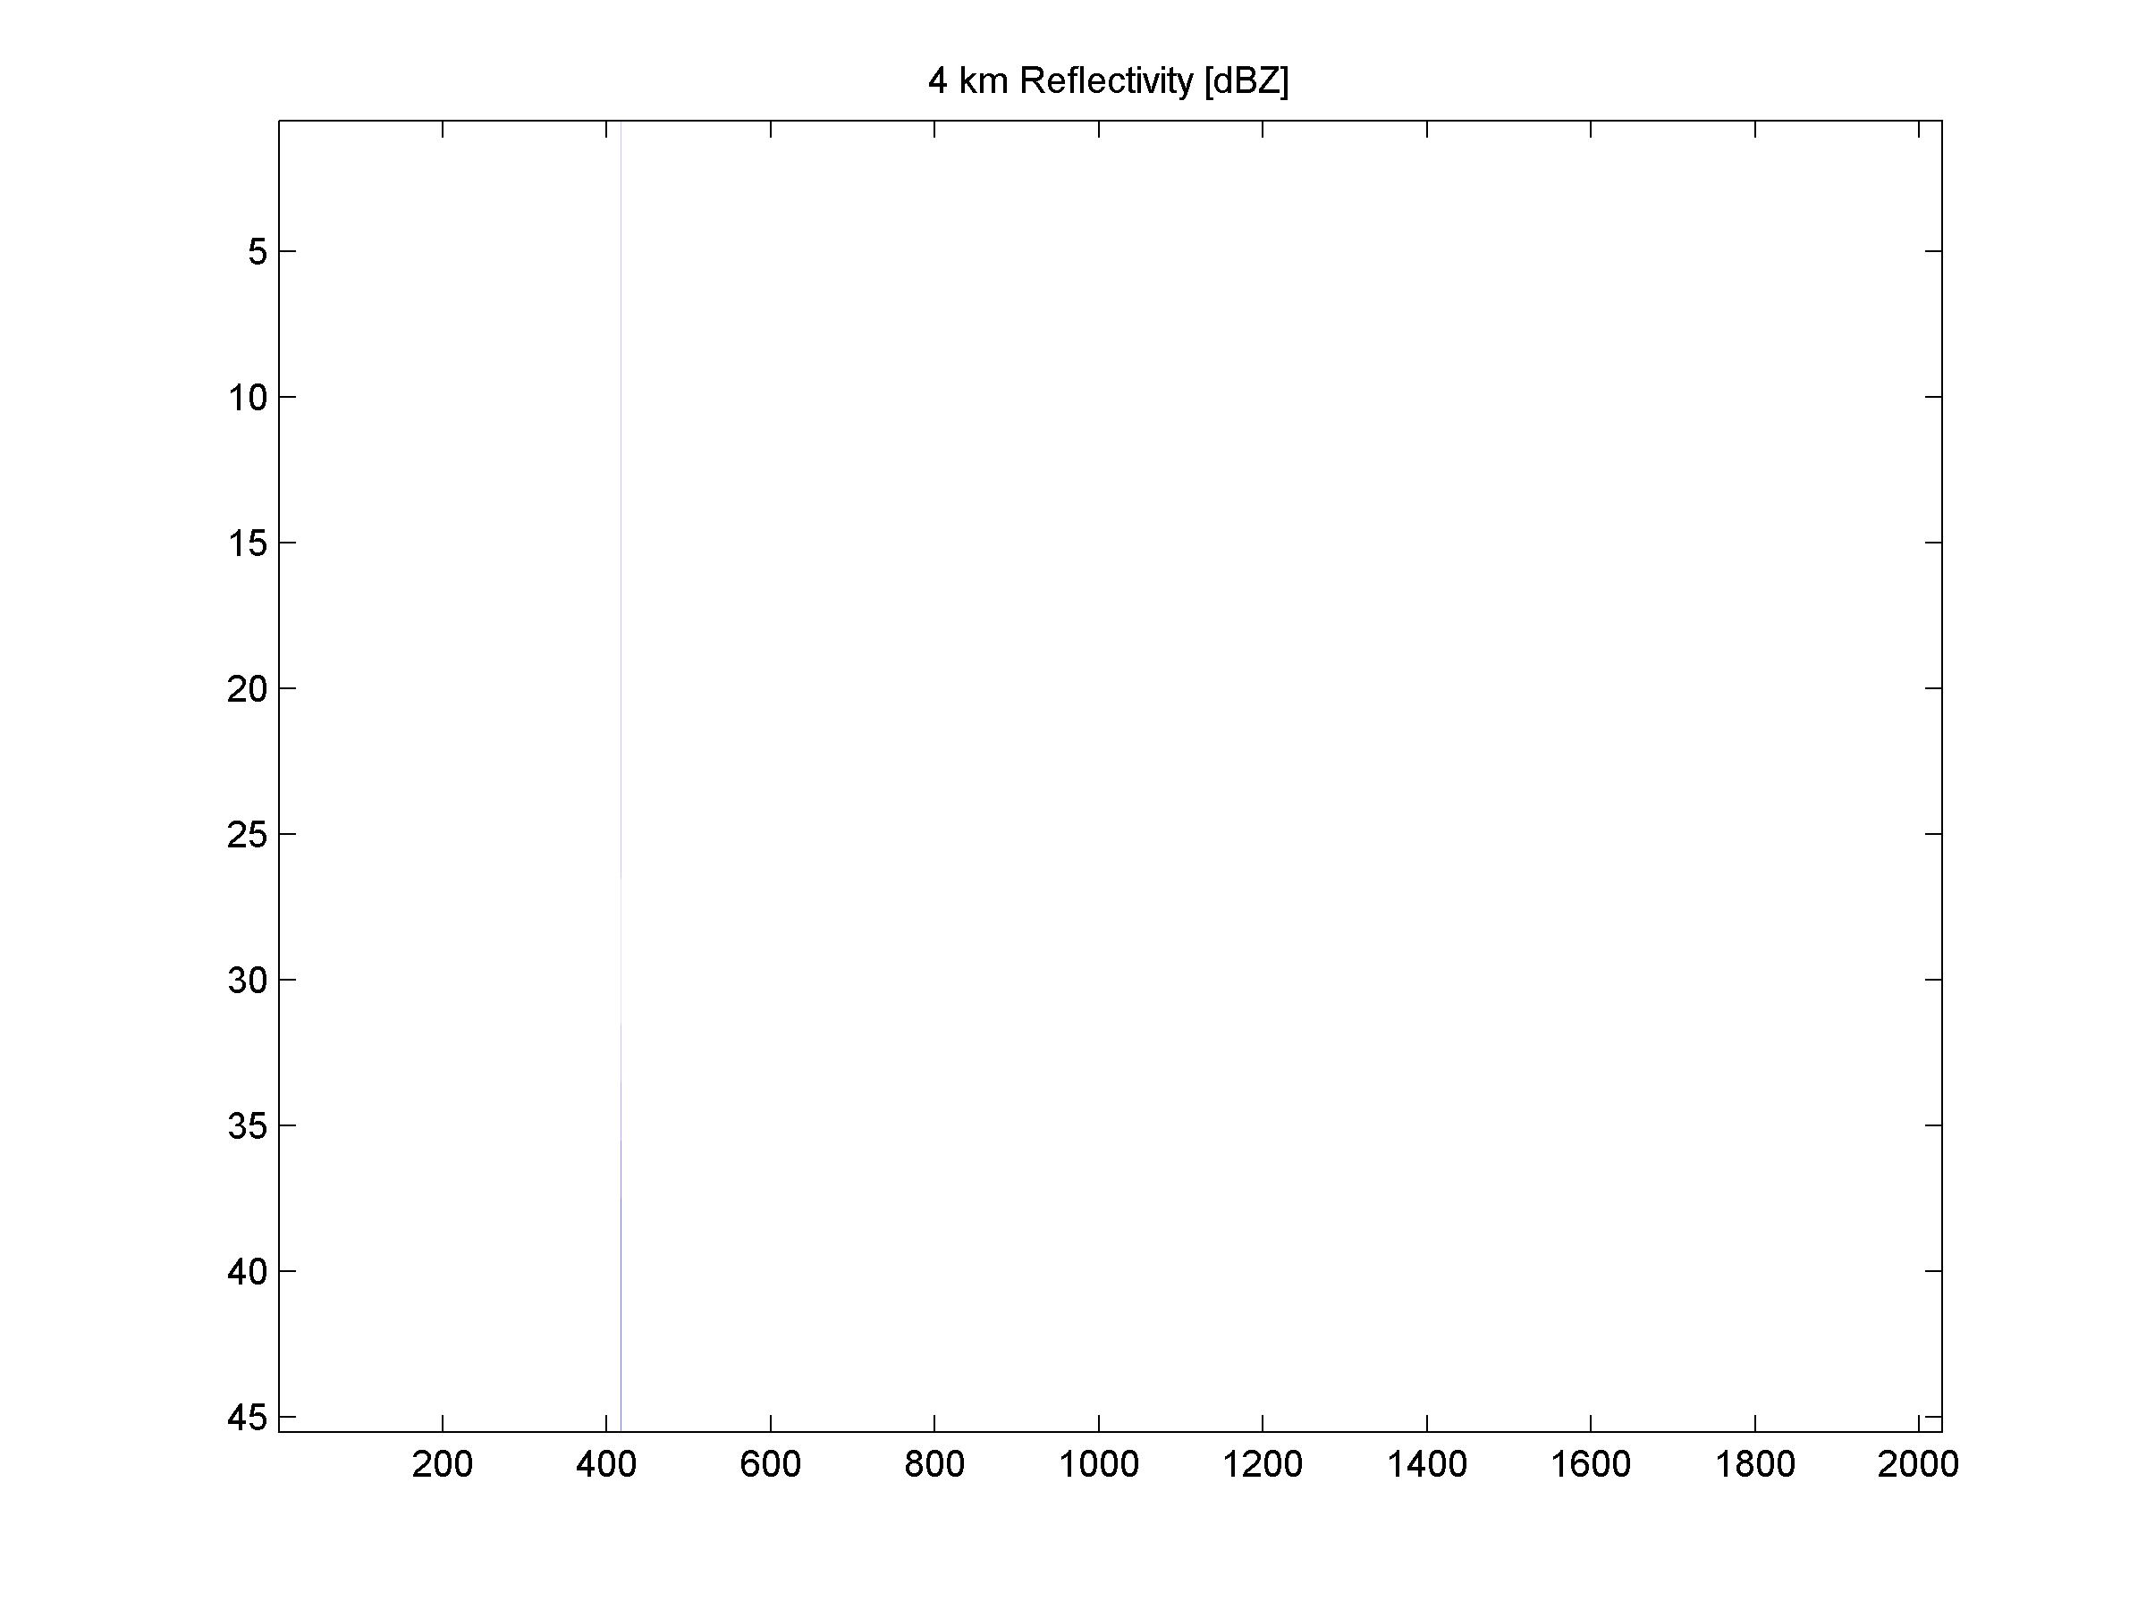Image resolution: width=2146 pixels, height=1609 pixels.
Task: Click the y-axis label 40
Action: [248, 1271]
